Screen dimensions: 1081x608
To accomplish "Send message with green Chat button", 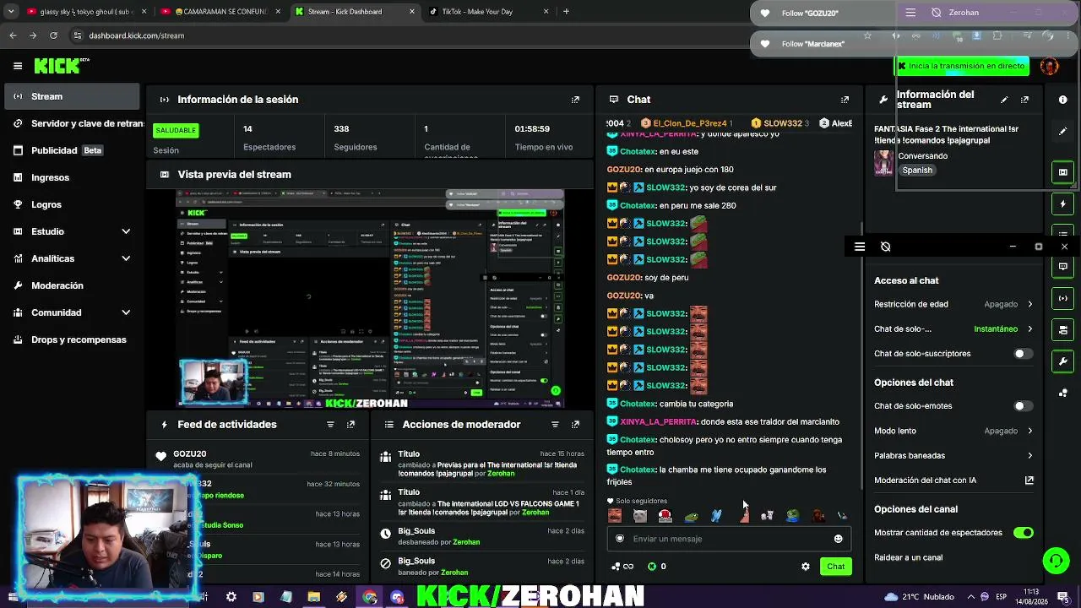I will pyautogui.click(x=835, y=567).
